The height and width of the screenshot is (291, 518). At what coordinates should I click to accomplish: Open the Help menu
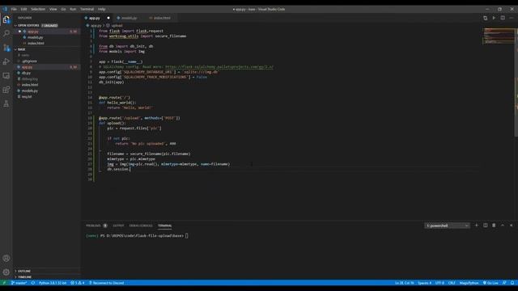coord(101,9)
